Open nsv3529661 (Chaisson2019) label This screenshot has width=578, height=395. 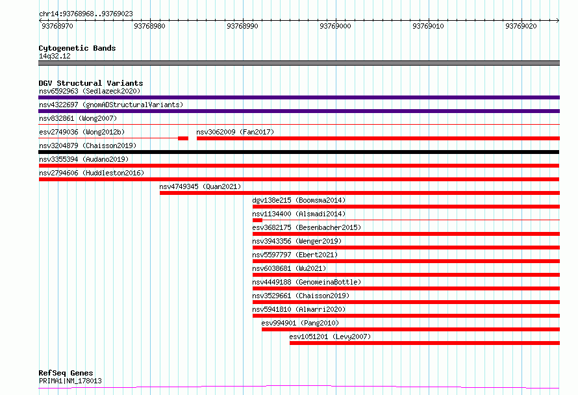click(x=301, y=296)
